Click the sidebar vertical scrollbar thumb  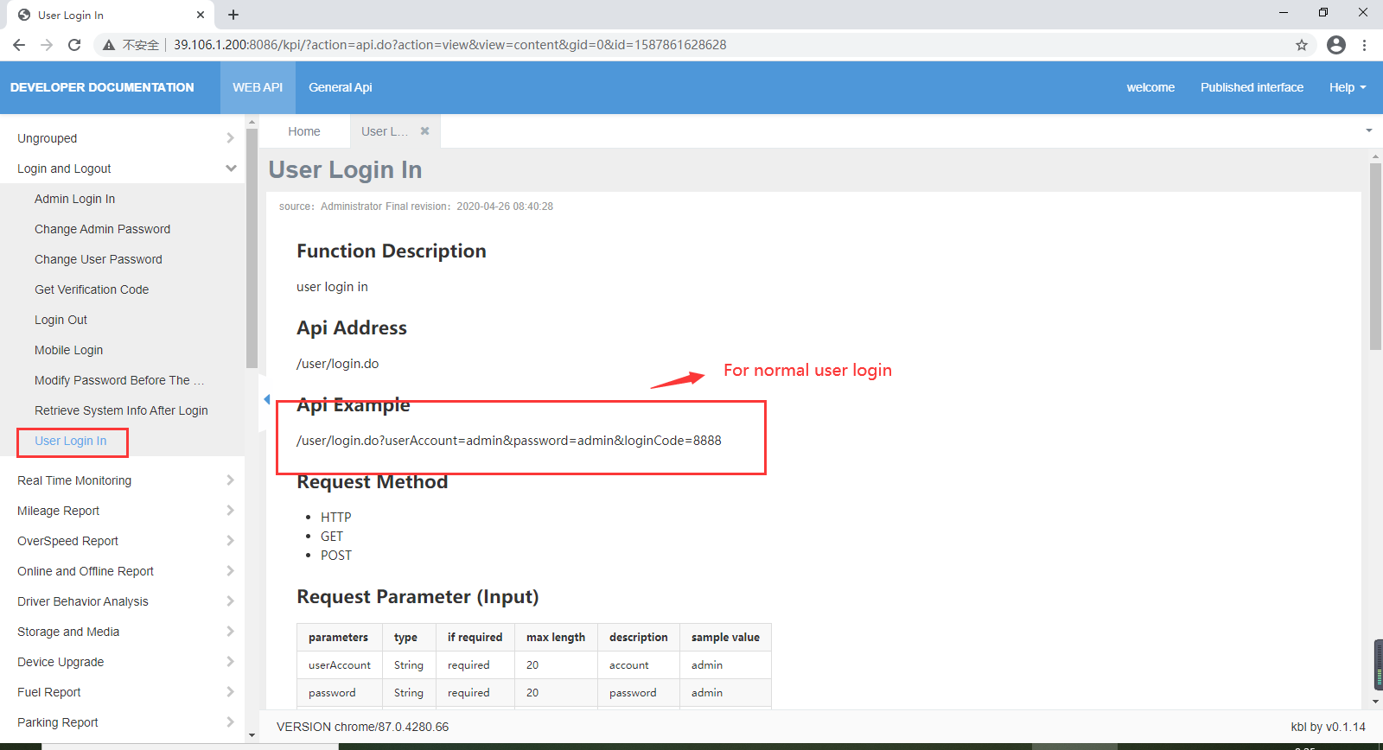pyautogui.click(x=252, y=248)
